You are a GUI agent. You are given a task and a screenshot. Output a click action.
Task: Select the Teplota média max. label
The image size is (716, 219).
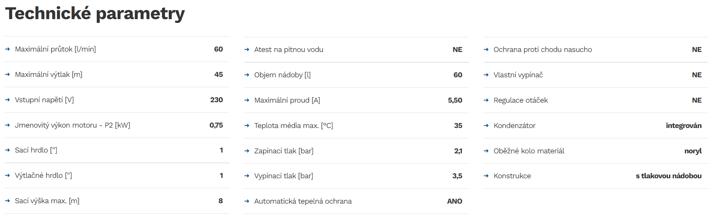click(x=293, y=125)
